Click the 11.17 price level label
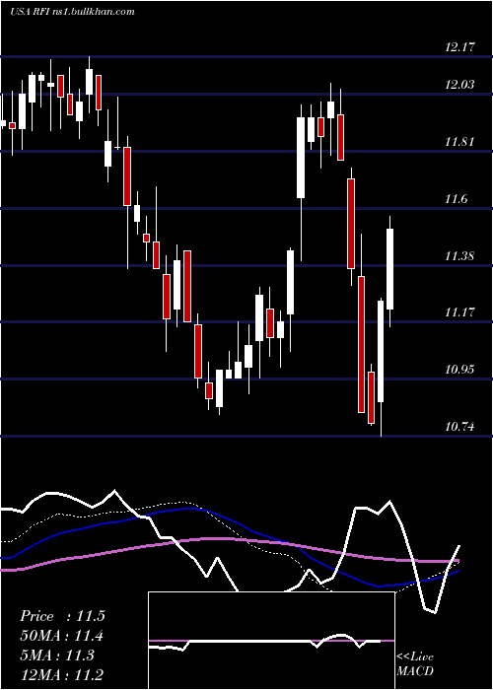Screen dimensions: 493x690 click(459, 312)
